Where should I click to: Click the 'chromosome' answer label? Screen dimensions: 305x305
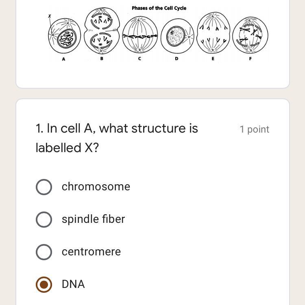click(96, 187)
